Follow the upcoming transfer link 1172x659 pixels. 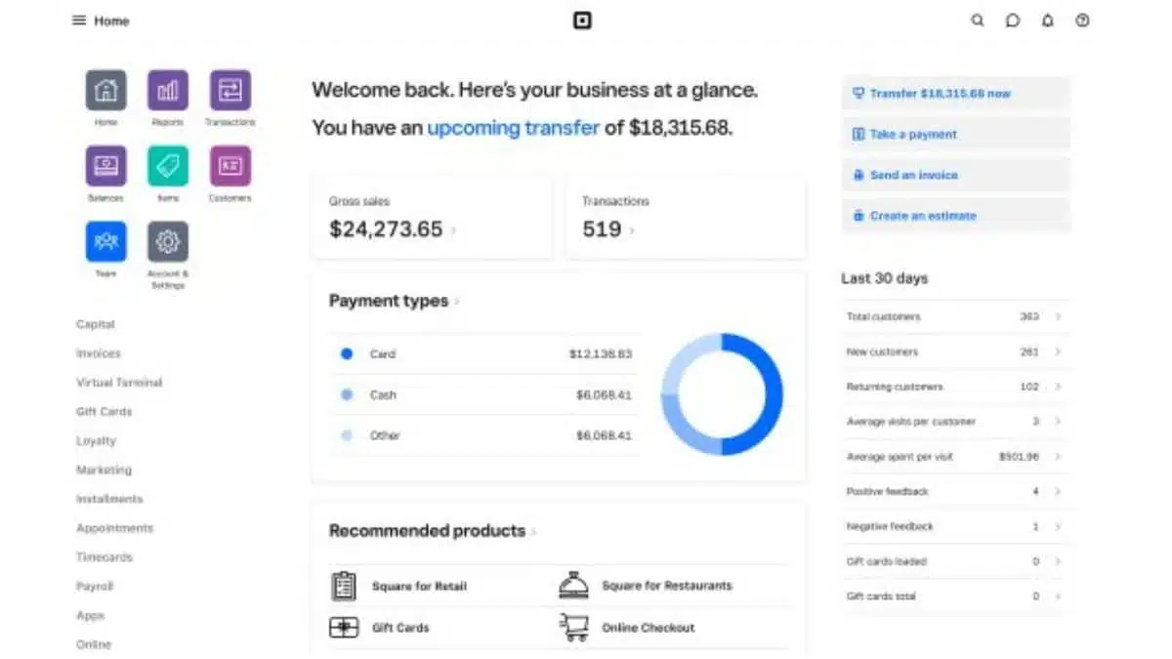click(x=513, y=128)
